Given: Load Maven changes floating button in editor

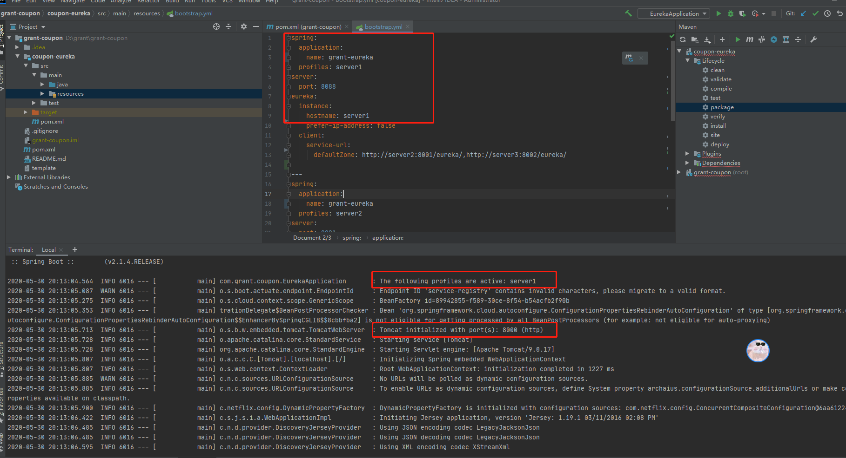Looking at the screenshot, I should coord(629,58).
